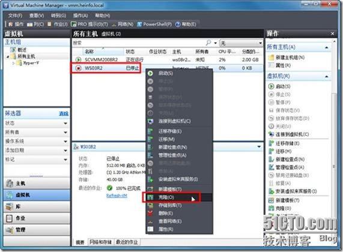Click 迁移存储(E) icon in 操作 pane
Viewport: 343px width, 252px height.
coord(271,143)
